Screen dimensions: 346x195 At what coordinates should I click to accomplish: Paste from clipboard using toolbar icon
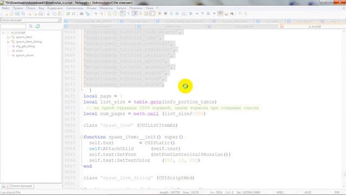pos(60,14)
